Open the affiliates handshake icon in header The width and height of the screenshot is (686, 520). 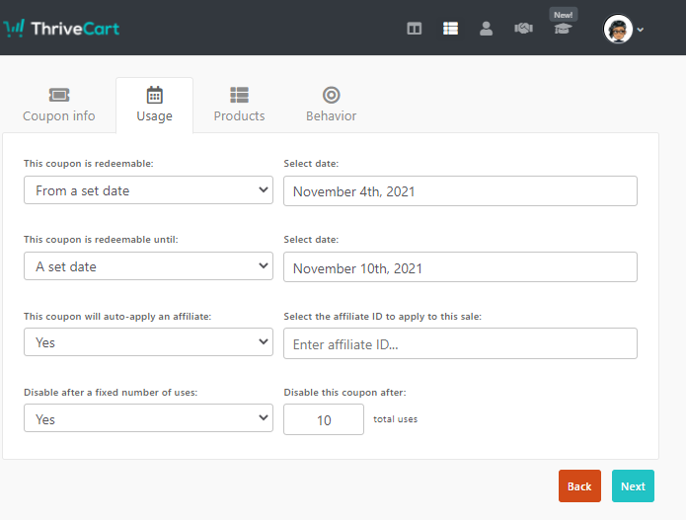coord(523,29)
